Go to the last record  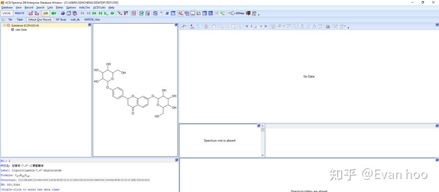coord(100,13)
